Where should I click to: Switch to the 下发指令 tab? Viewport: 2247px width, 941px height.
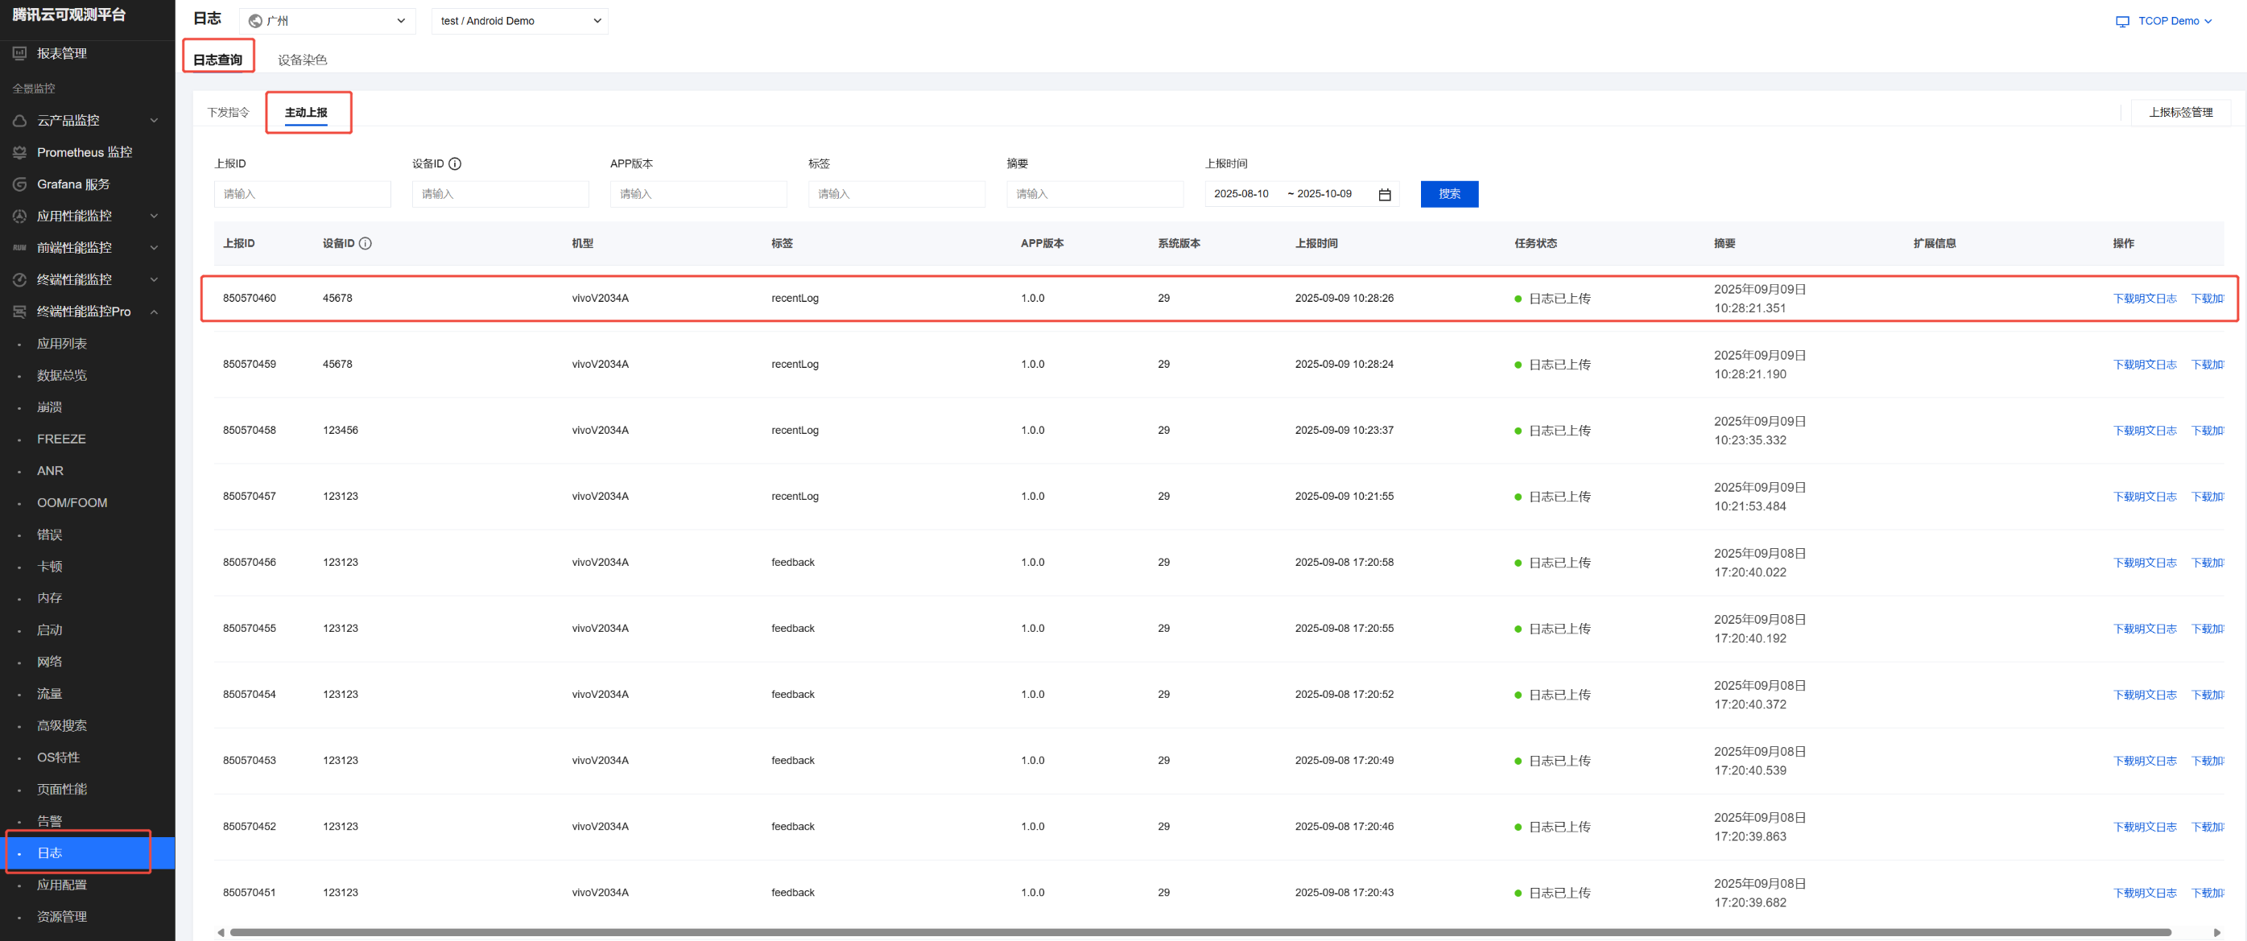tap(228, 113)
